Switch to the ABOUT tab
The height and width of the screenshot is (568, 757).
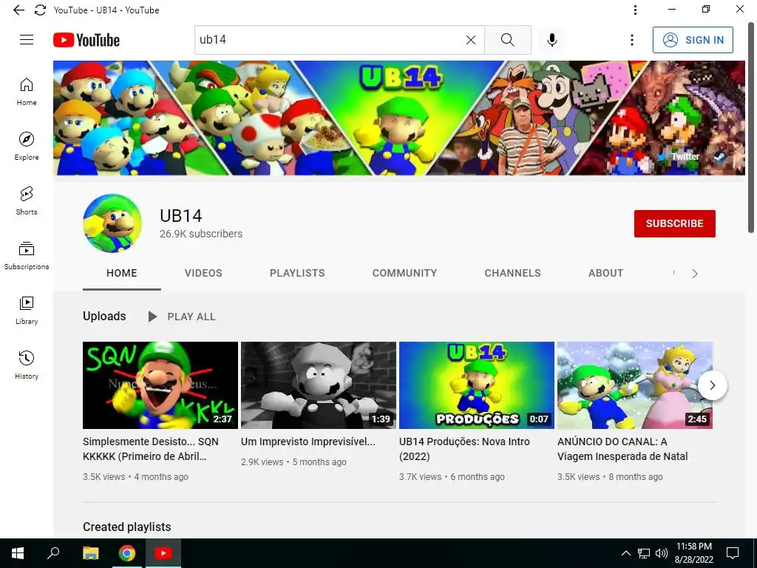tap(606, 274)
